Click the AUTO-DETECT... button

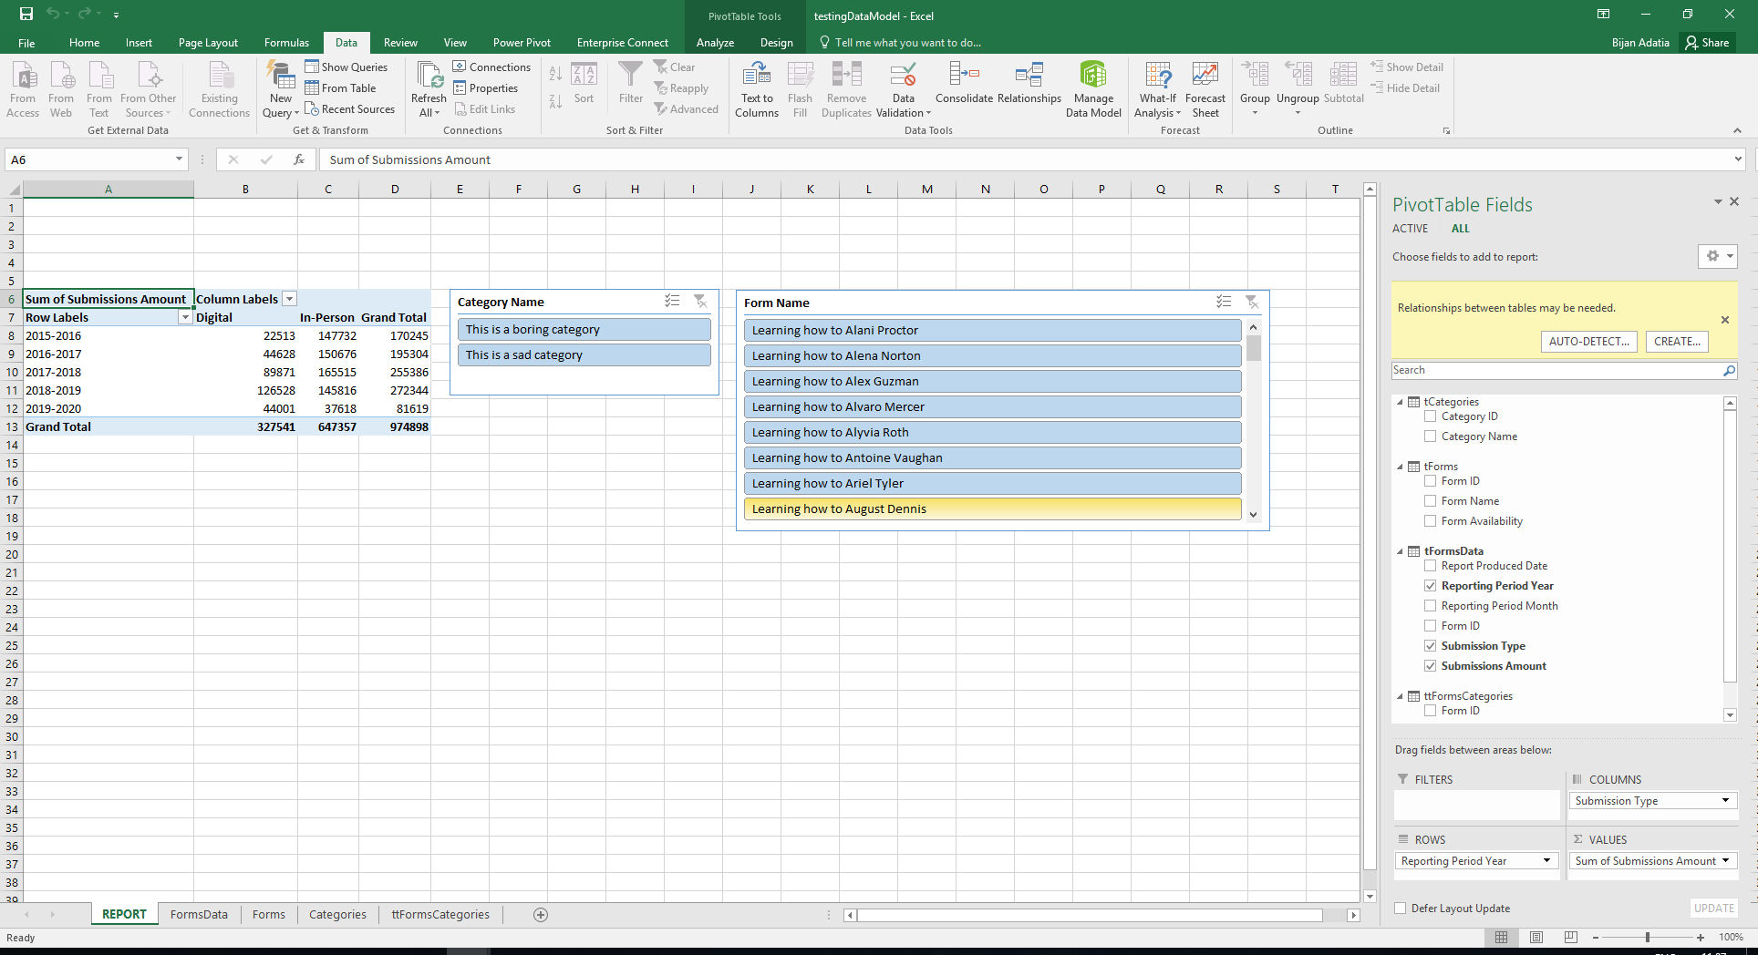[1588, 342]
